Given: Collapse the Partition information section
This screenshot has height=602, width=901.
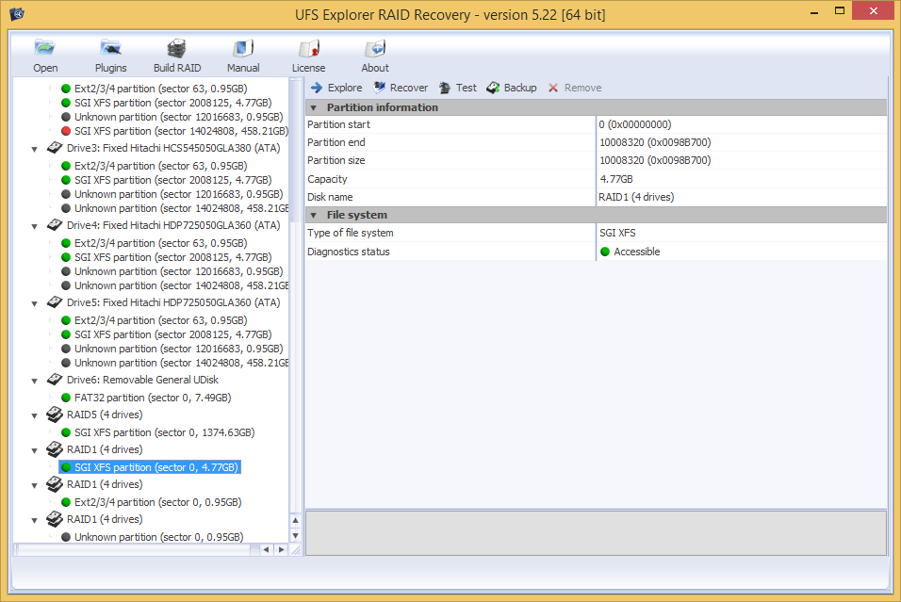Looking at the screenshot, I should point(314,107).
